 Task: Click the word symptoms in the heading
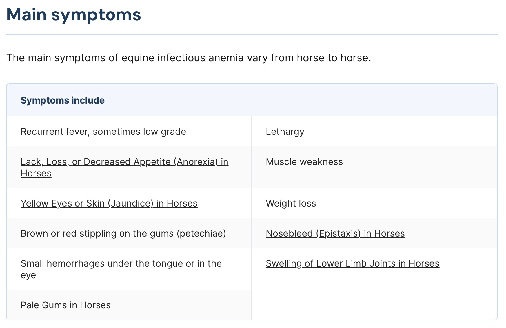[96, 15]
